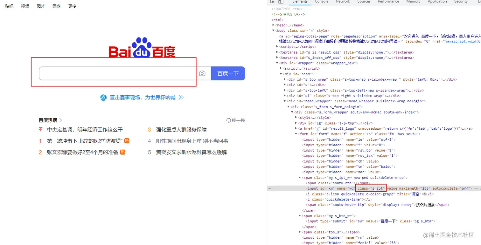Focus the Baidu search input box
This screenshot has height=245, width=481.
[x=118, y=73]
